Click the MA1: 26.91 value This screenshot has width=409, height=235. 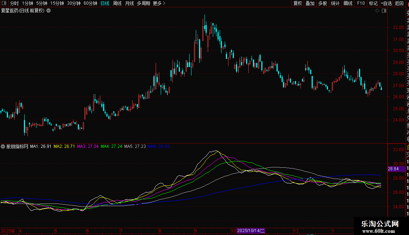click(x=41, y=146)
